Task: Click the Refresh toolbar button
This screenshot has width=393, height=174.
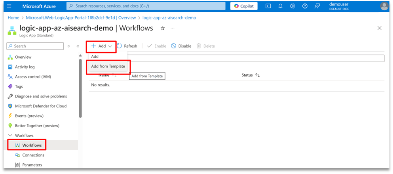Action: point(127,46)
